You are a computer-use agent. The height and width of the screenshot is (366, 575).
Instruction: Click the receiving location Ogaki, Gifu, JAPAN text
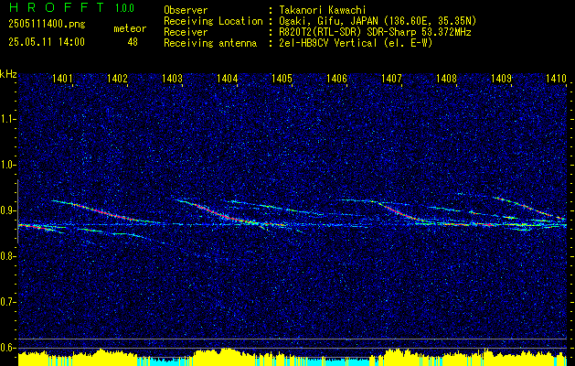(378, 21)
